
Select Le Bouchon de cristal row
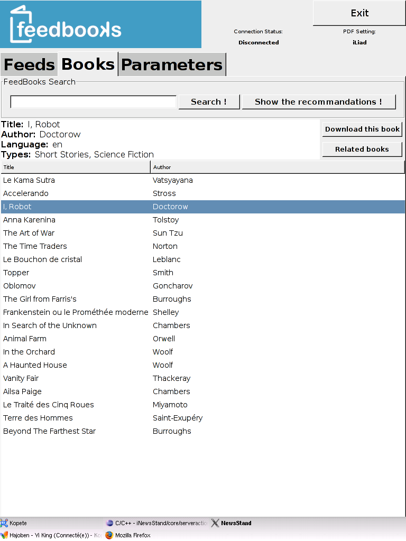tap(202, 259)
